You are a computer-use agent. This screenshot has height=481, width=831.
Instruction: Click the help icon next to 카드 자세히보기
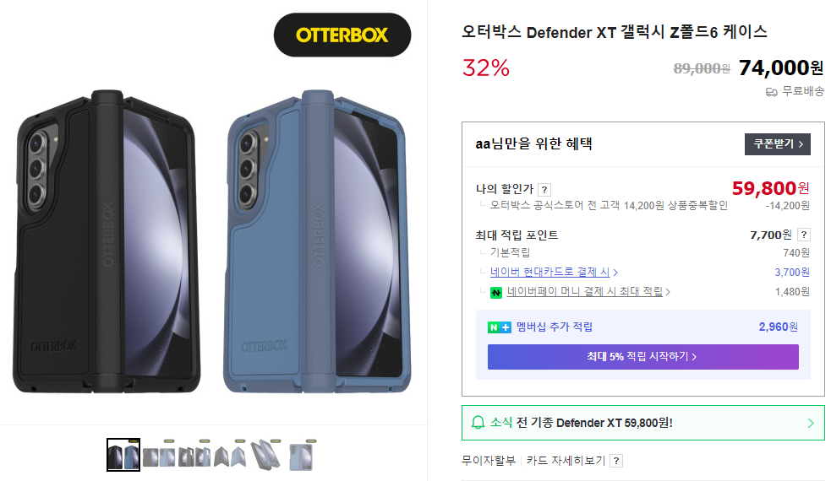616,461
